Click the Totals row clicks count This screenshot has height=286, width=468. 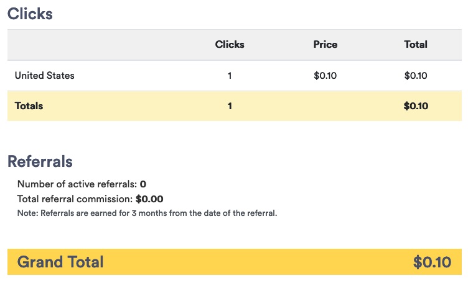pos(230,106)
